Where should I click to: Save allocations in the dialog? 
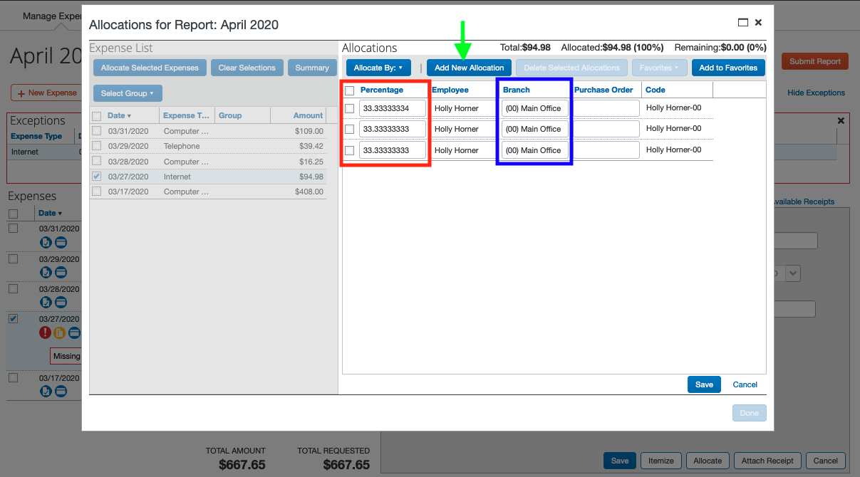click(x=704, y=384)
